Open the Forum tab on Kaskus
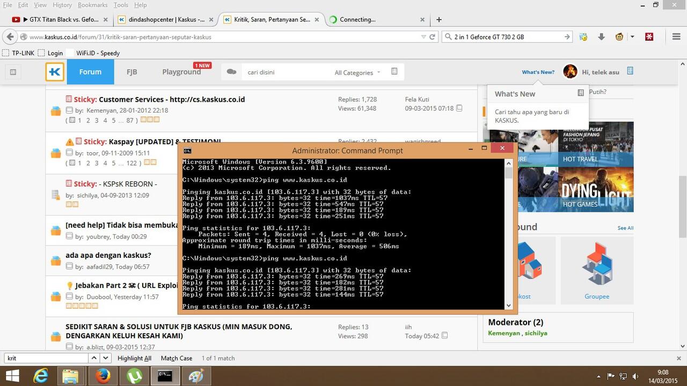687x386 pixels. [x=90, y=72]
